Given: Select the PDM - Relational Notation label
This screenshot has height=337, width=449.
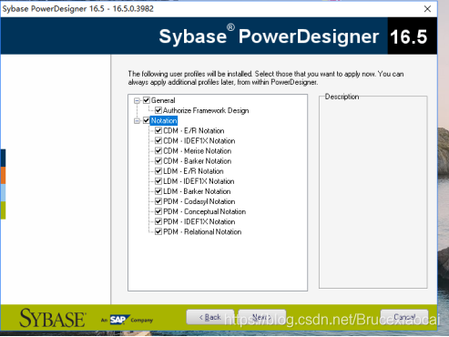Looking at the screenshot, I should click(x=202, y=231).
